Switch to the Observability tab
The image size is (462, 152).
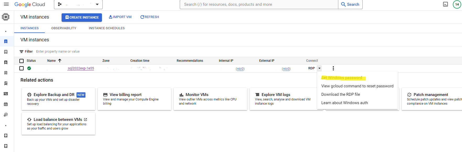tap(64, 28)
